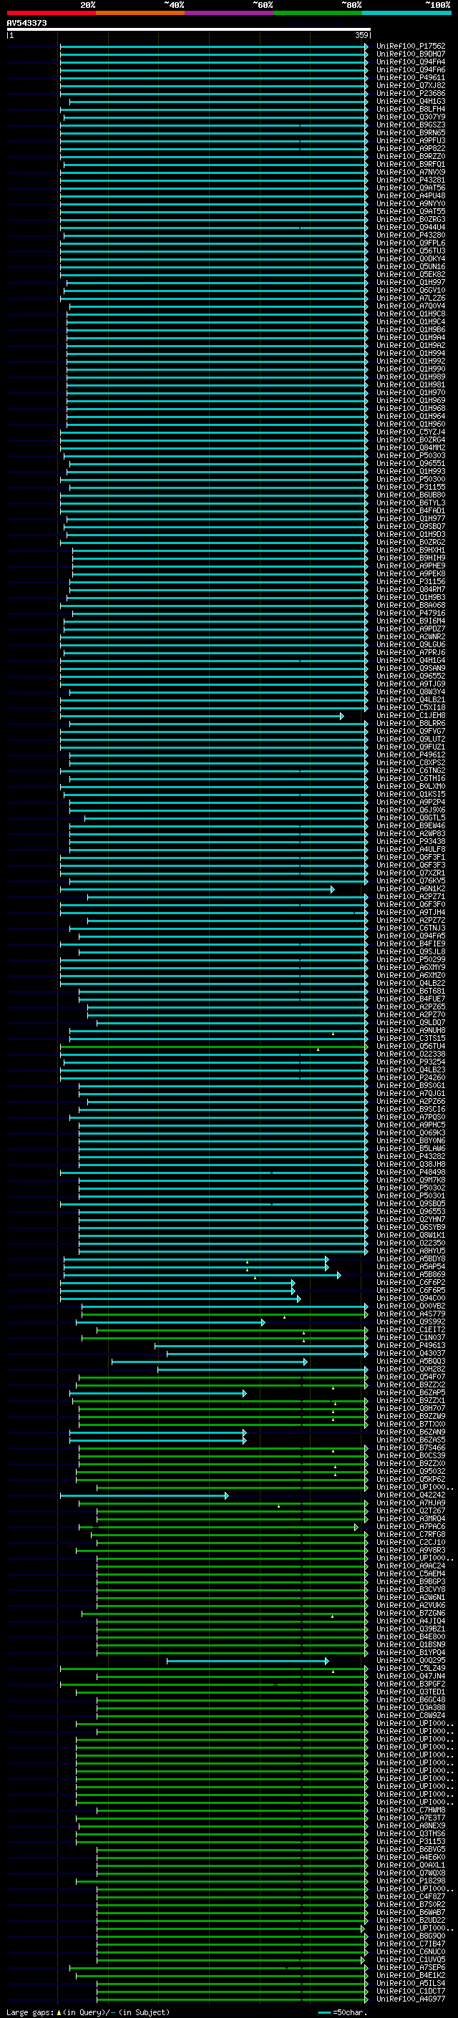Click the UniRef100_P23686 entry

point(410,93)
